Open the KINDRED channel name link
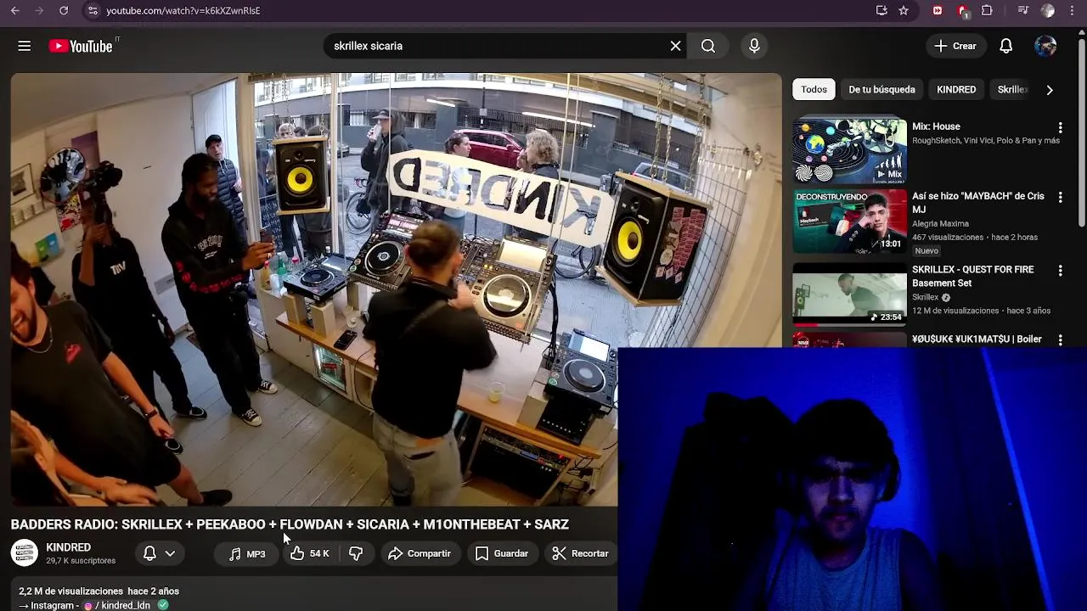Image resolution: width=1087 pixels, height=611 pixels. [68, 547]
